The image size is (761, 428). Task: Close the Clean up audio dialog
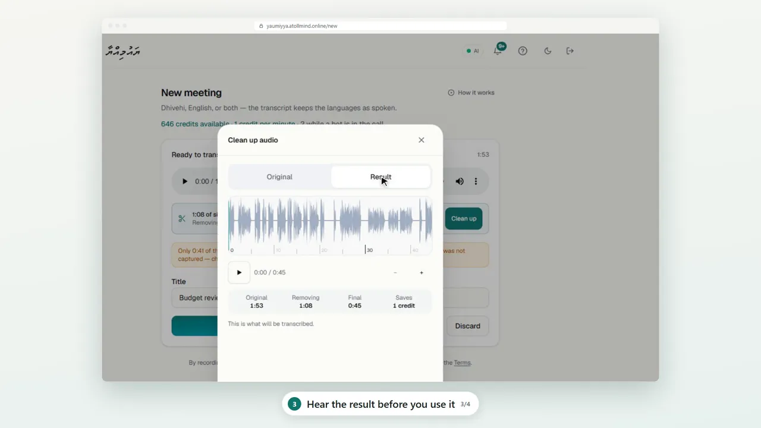coord(422,140)
